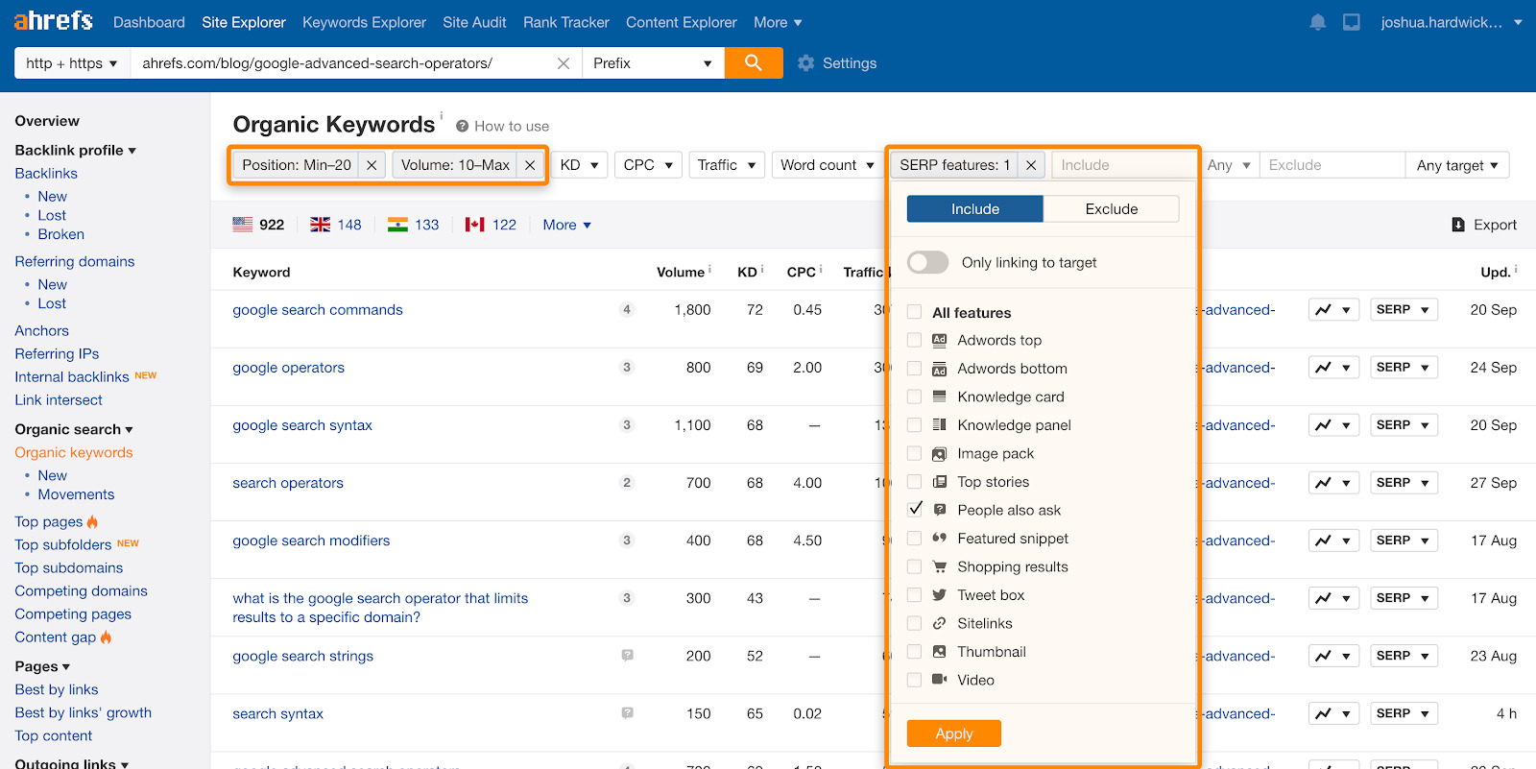Open the Any target dropdown
The image size is (1536, 769).
point(1457,165)
